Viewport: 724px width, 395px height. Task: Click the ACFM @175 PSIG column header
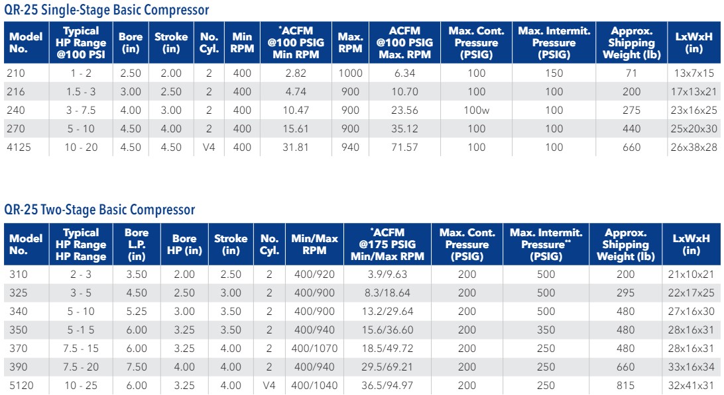point(387,244)
